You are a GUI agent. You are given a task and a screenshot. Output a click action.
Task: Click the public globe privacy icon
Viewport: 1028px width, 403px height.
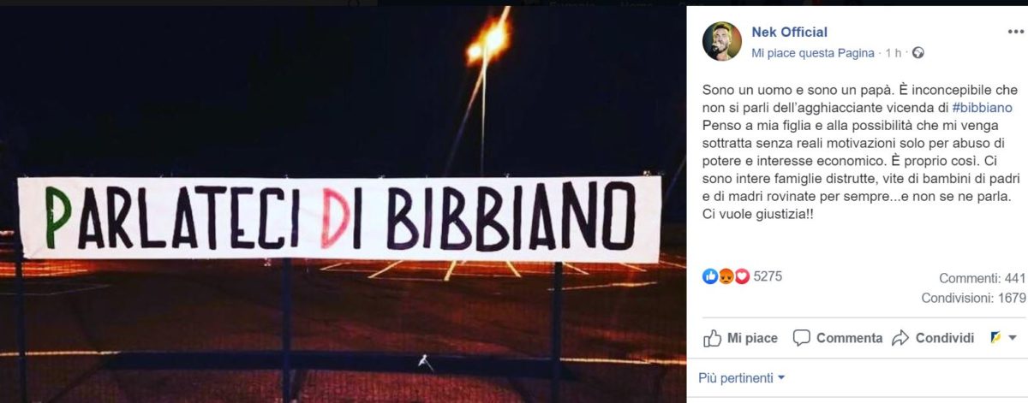point(917,53)
